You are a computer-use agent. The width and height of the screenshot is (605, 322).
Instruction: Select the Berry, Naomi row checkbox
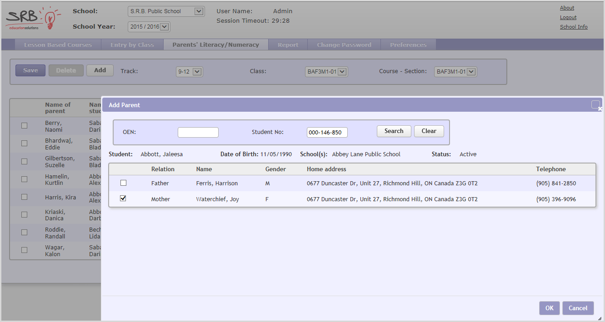[25, 126]
